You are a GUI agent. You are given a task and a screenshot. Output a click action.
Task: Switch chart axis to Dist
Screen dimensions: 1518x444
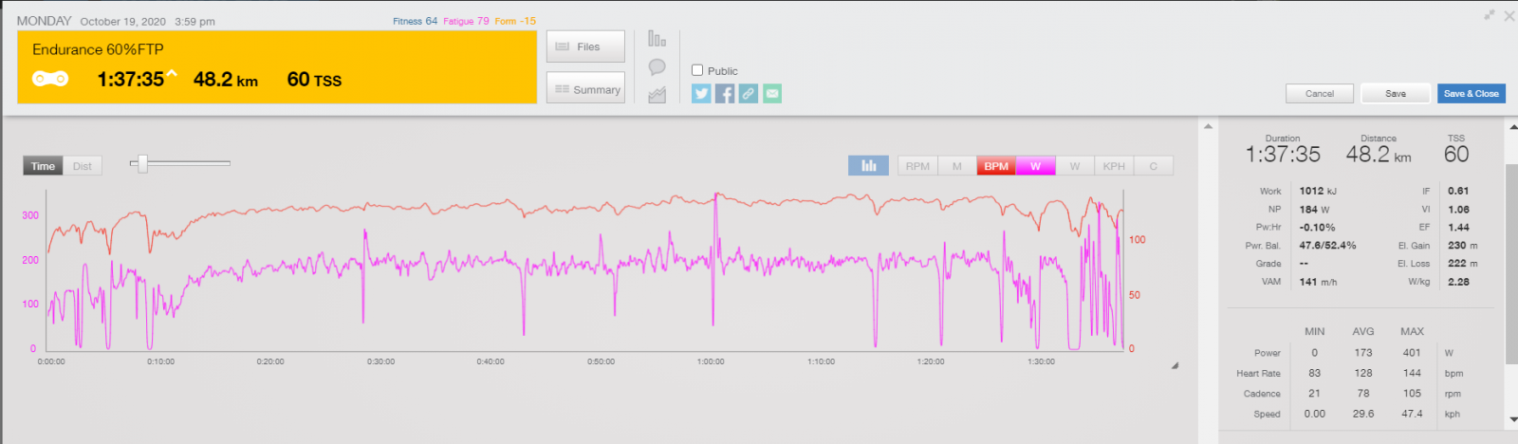(x=83, y=166)
